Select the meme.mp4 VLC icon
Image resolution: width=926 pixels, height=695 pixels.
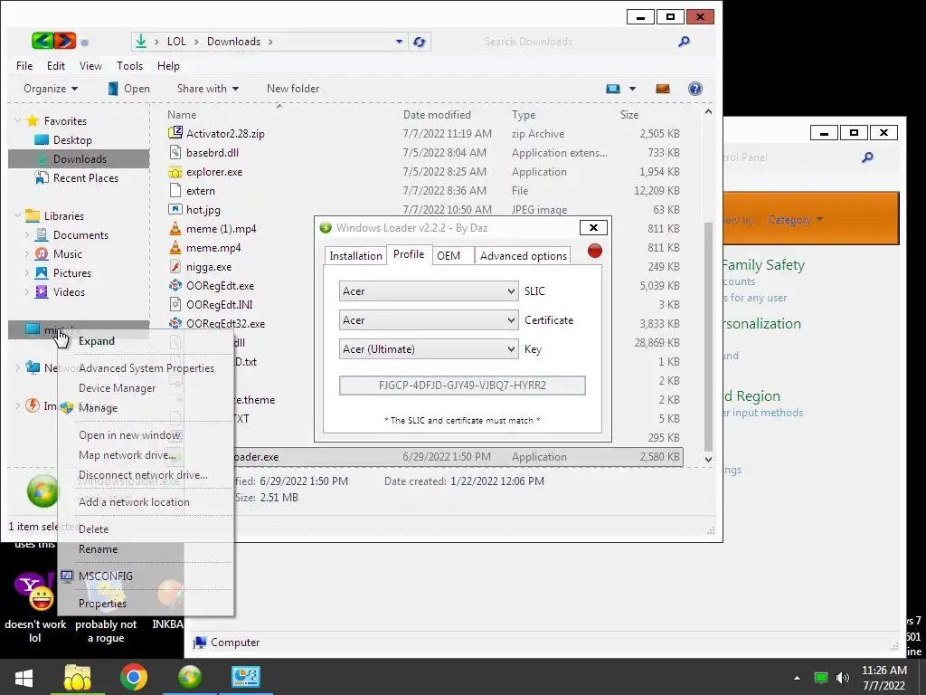click(x=175, y=248)
